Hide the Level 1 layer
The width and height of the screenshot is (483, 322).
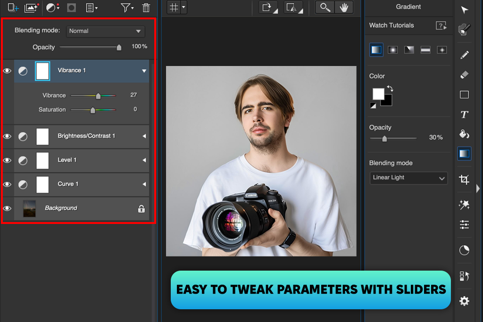coord(7,160)
